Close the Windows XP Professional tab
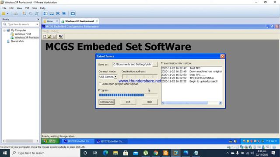The width and height of the screenshot is (280, 157). [97, 21]
